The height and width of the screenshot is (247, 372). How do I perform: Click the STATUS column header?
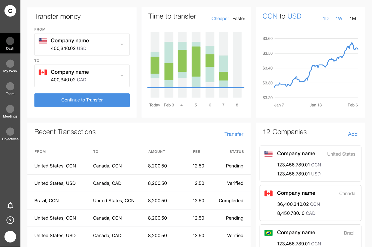[x=236, y=152]
